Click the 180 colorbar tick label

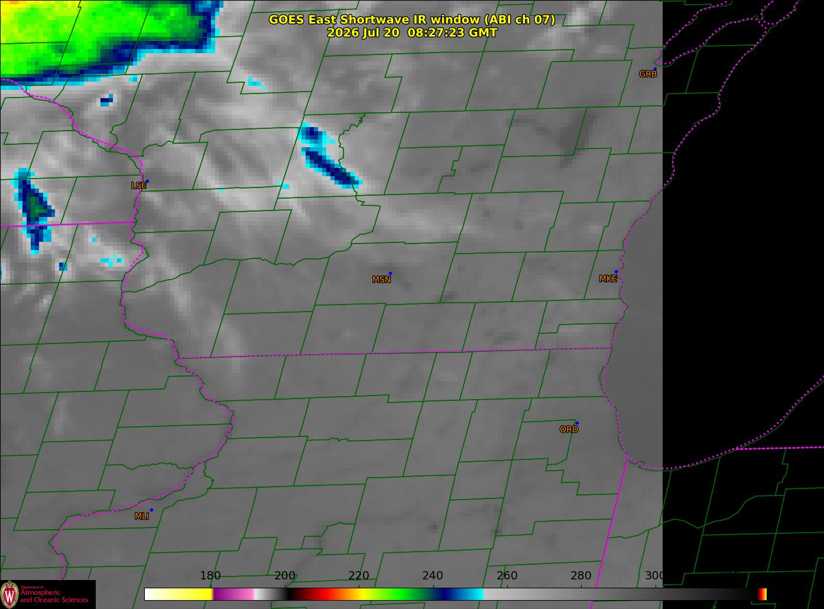[x=210, y=575]
